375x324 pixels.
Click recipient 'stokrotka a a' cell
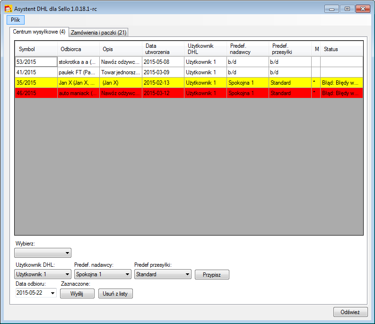(x=78, y=62)
